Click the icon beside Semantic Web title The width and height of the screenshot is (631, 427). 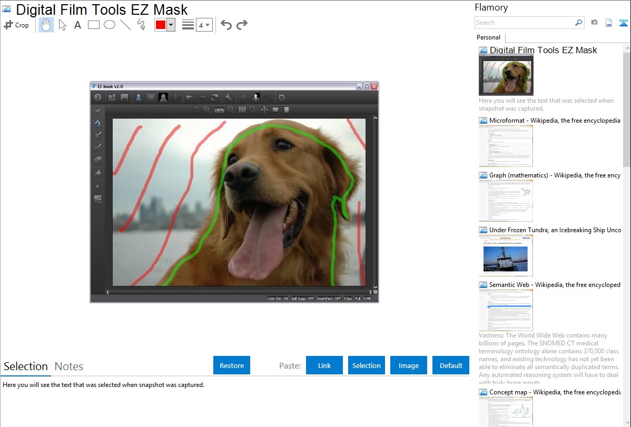click(x=484, y=285)
